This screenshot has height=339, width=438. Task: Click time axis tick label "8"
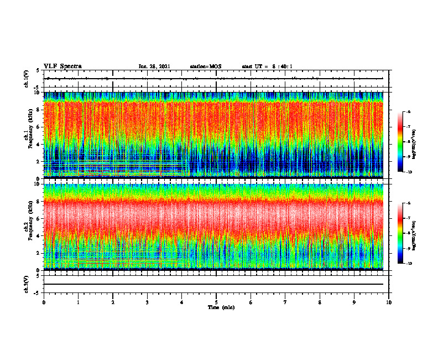[320, 302]
